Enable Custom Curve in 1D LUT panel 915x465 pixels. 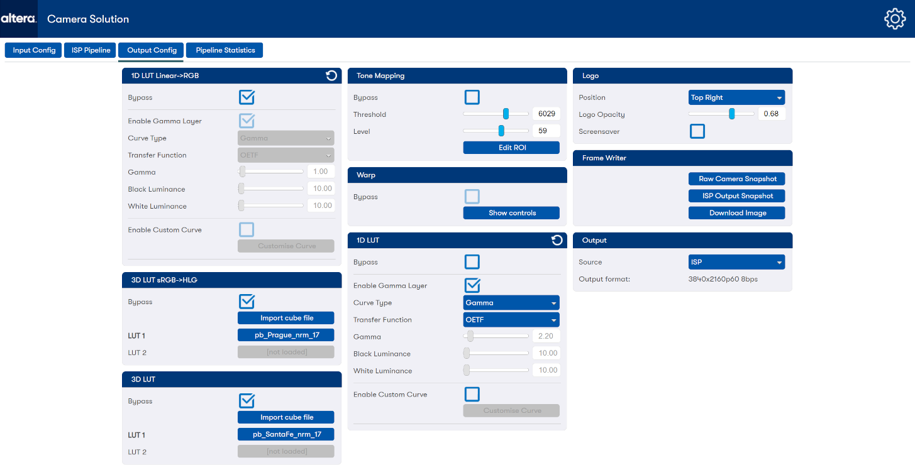click(x=472, y=394)
